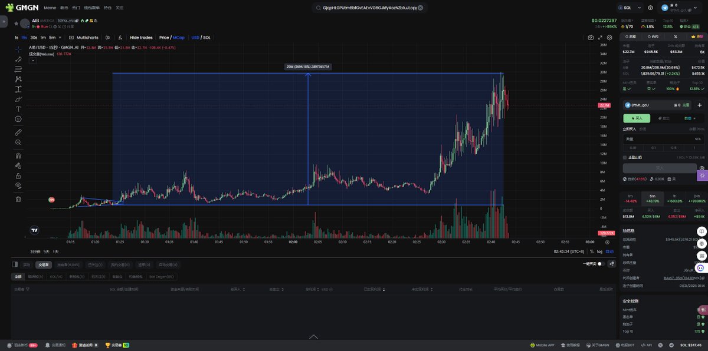
Task: Collapse the volume indicator legend
Action: pos(32,60)
